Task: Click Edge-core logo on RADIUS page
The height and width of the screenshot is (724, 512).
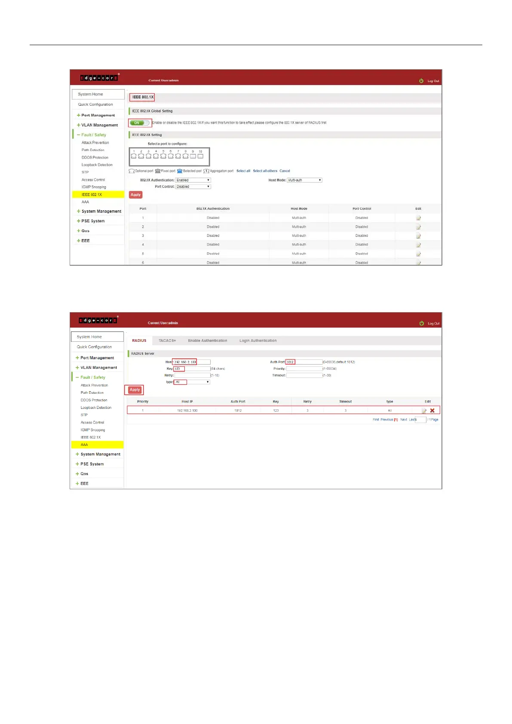Action: point(98,320)
